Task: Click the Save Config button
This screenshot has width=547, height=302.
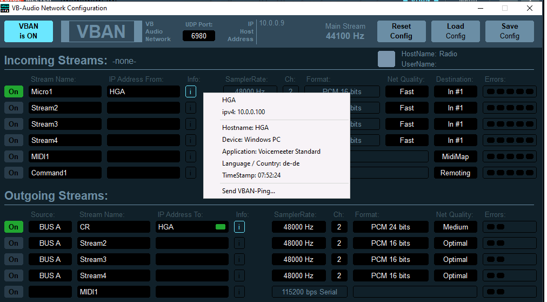Action: 509,31
